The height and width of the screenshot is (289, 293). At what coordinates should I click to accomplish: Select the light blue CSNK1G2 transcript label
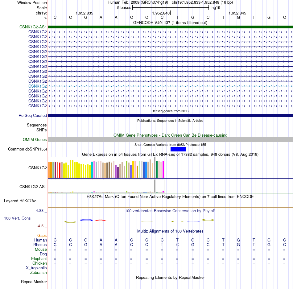coord(38,86)
